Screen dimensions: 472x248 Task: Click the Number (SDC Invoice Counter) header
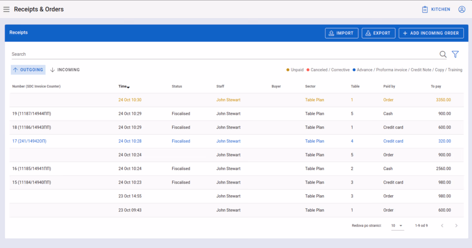click(x=36, y=87)
